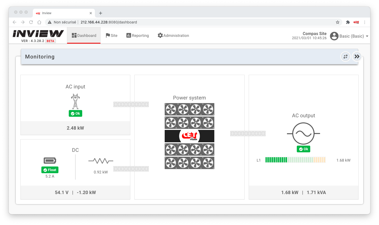Screen dimensions: 379x225
Task: Click the DC flow indicator bar
Action: tap(131, 169)
